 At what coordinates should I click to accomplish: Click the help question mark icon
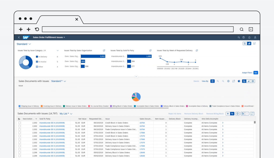pos(243,37)
